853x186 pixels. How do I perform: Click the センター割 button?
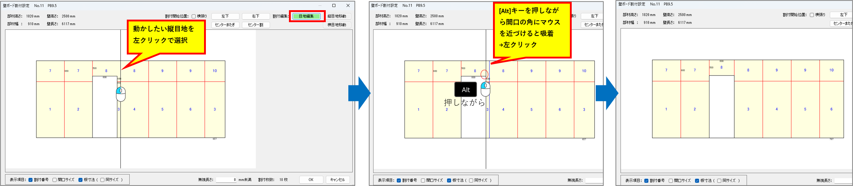256,25
